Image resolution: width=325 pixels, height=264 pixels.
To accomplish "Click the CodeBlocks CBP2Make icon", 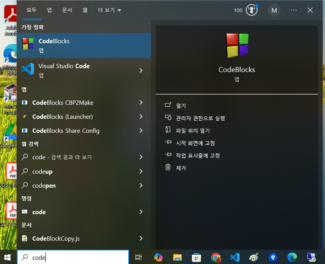I will [25, 102].
